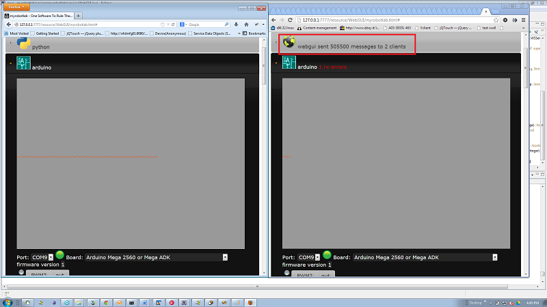Click the '1 rx errors' text in Chrome

point(333,67)
